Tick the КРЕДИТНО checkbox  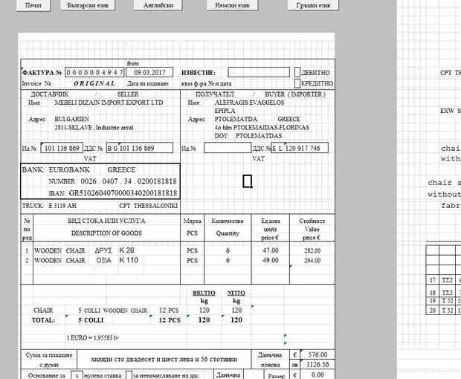(297, 84)
